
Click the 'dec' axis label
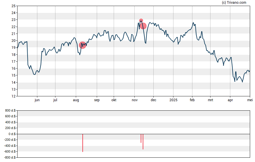click(x=154, y=100)
